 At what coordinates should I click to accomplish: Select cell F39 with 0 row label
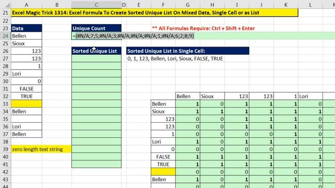click(x=163, y=149)
